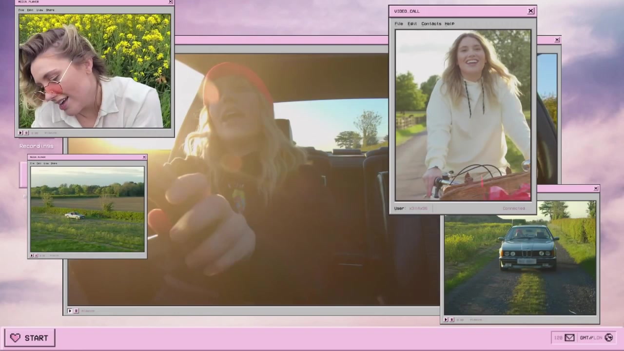Click the aerial field video of the car
Viewport: 624px width, 351px height.
click(87, 209)
